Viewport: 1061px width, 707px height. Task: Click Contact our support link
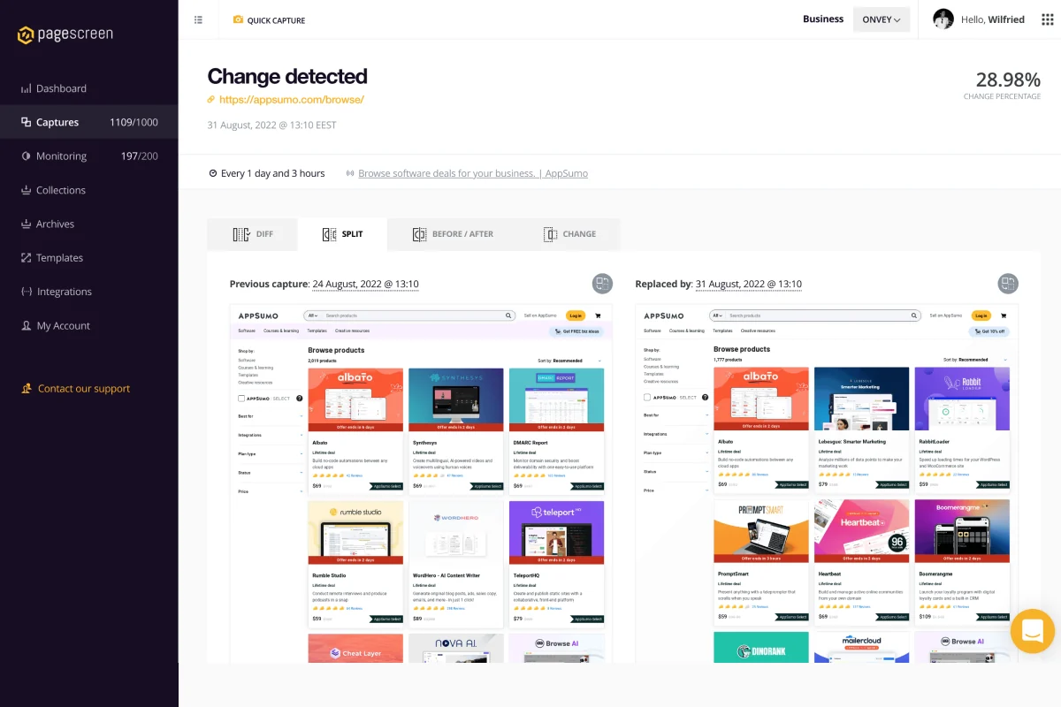click(x=84, y=389)
